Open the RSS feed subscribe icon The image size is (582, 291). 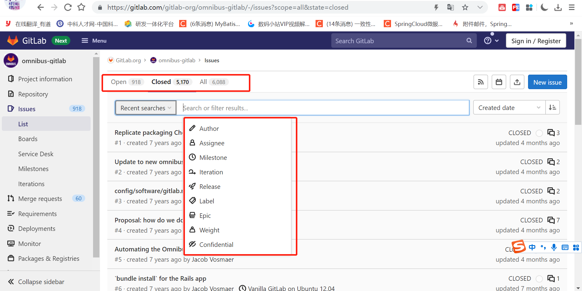pyautogui.click(x=481, y=82)
